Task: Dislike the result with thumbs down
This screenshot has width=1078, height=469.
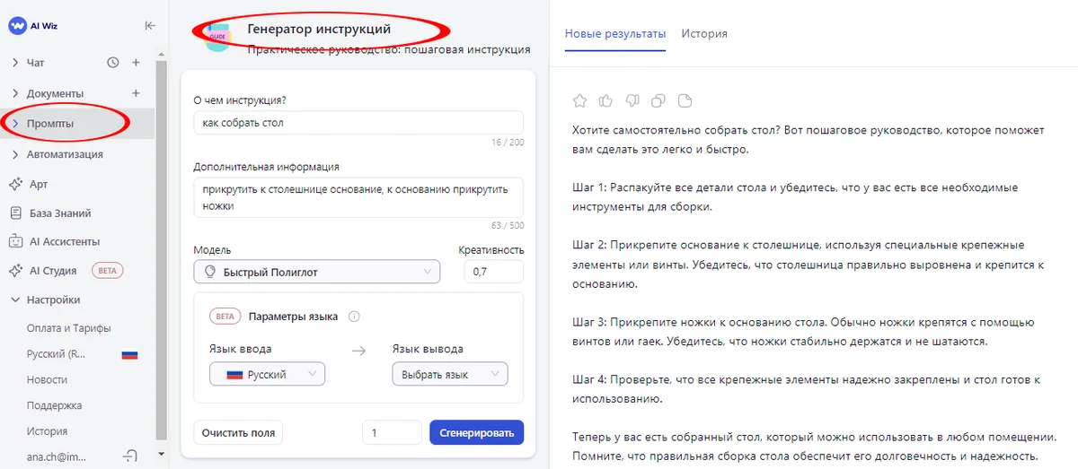Action: (x=632, y=100)
